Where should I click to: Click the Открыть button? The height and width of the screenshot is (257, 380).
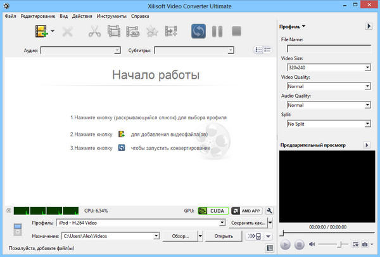223,236
